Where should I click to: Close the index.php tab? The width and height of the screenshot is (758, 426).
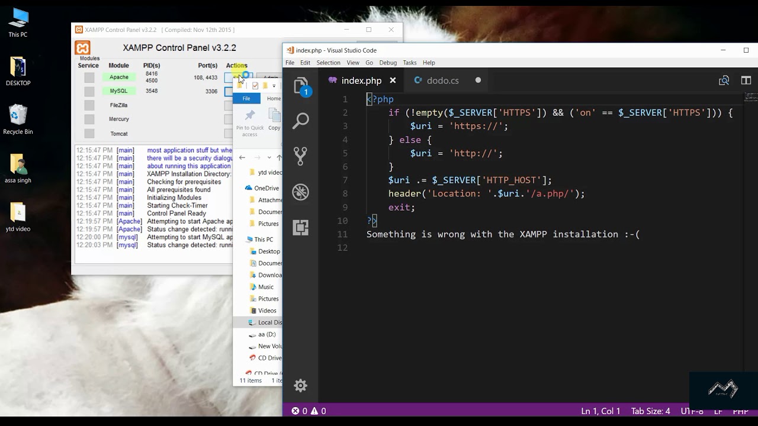tap(393, 80)
